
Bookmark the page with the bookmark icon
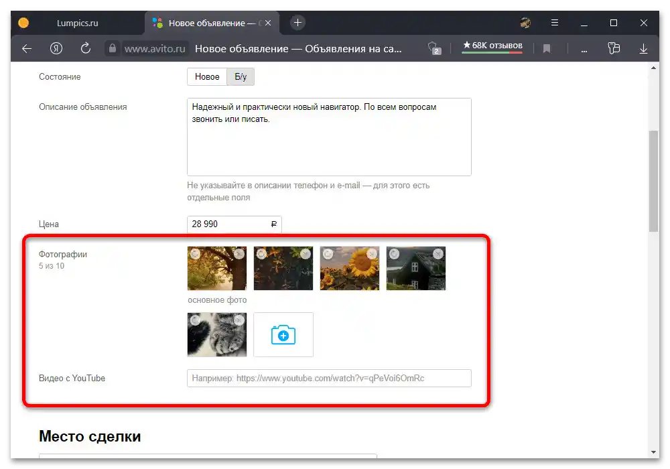pyautogui.click(x=547, y=49)
